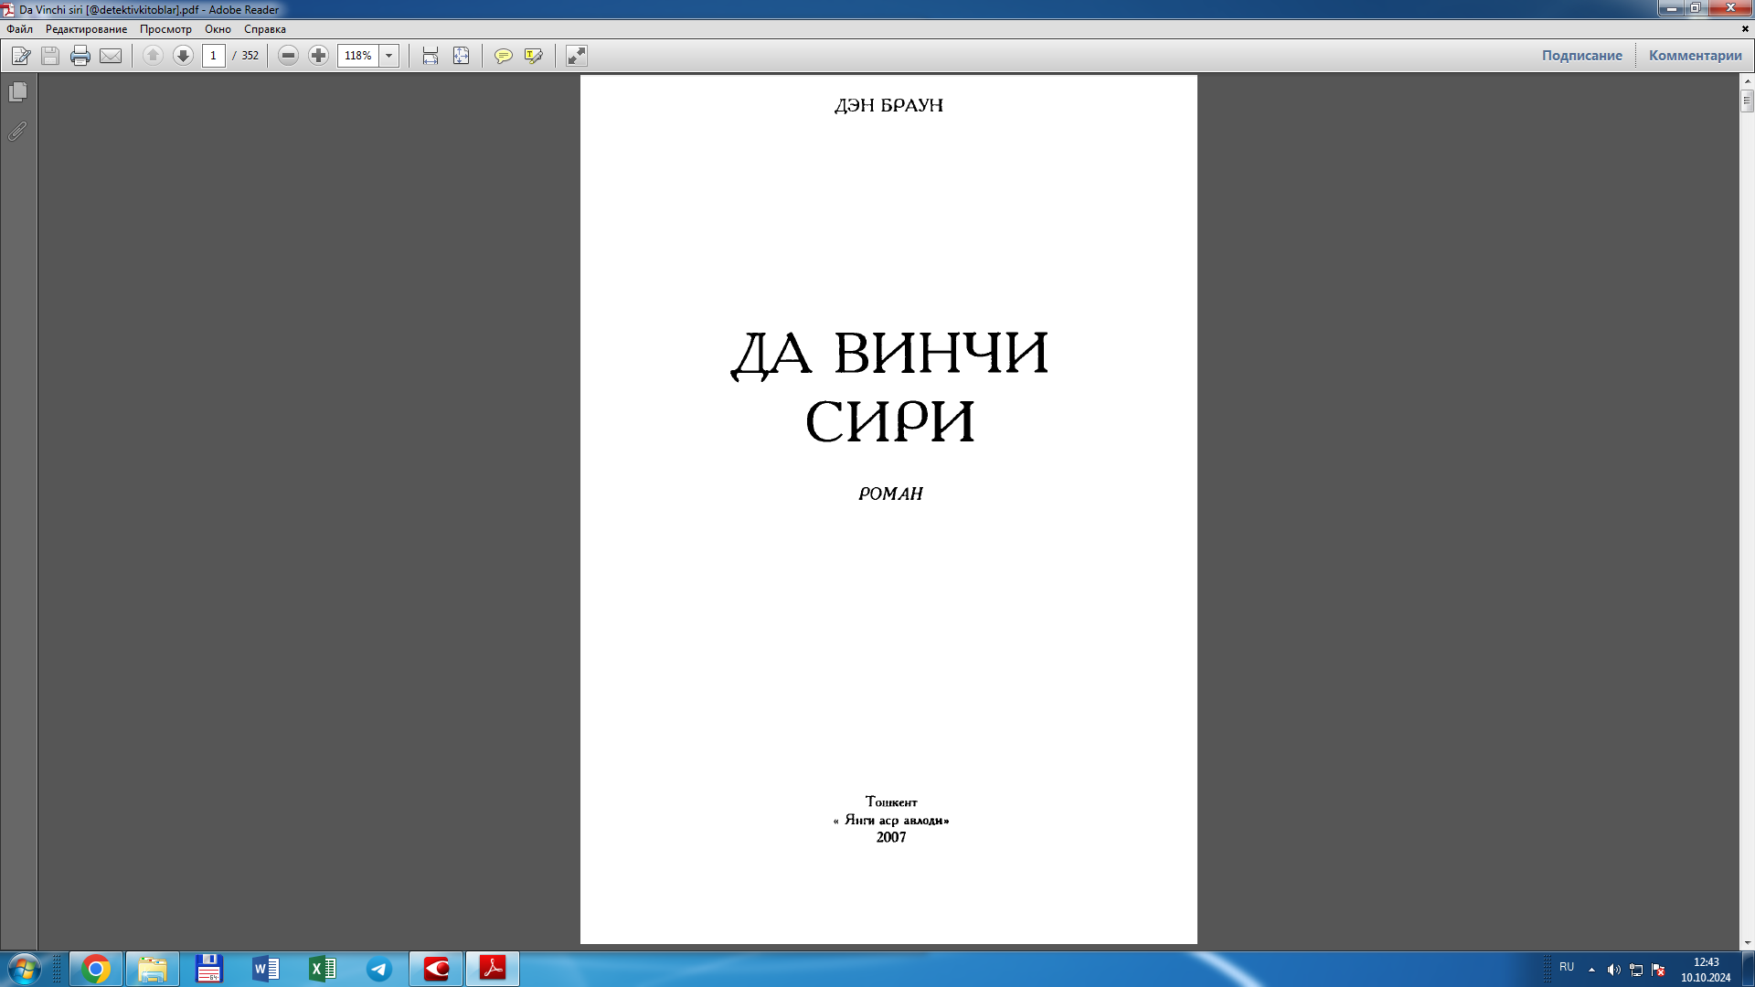Image resolution: width=1755 pixels, height=987 pixels.
Task: Open the comment tool
Action: tap(504, 56)
